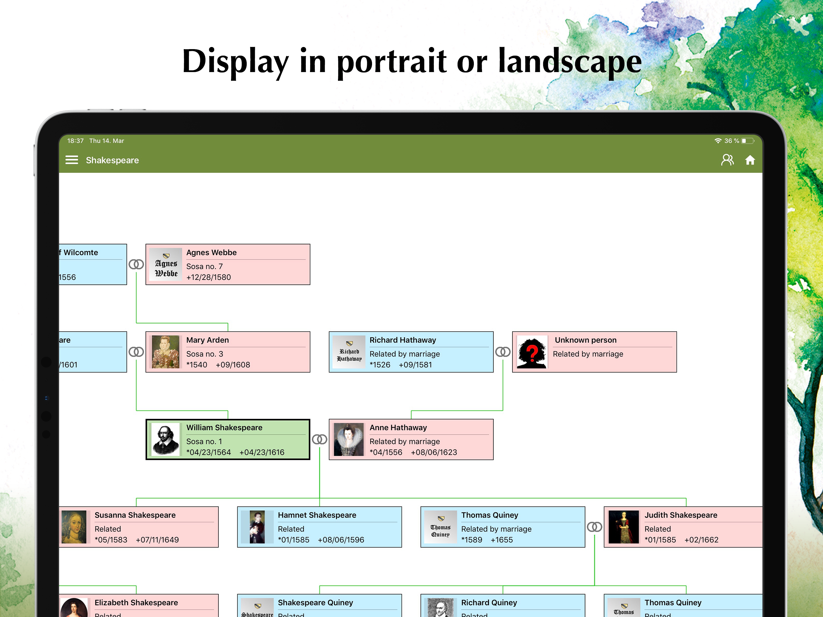The height and width of the screenshot is (617, 823).
Task: Open Judith Shakespeare portrait
Action: [624, 527]
